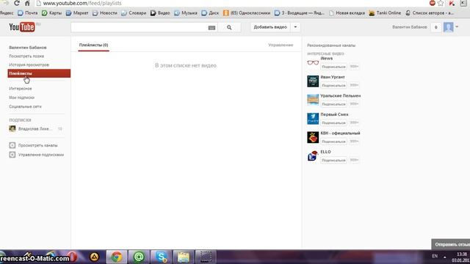The height and width of the screenshot is (264, 470).
Task: Click the iNews glasses channel icon
Action: (x=313, y=62)
